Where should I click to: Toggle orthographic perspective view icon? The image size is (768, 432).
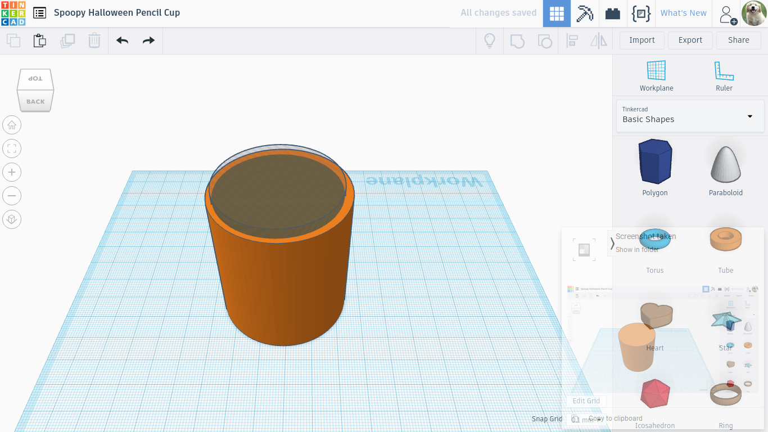coord(12,219)
